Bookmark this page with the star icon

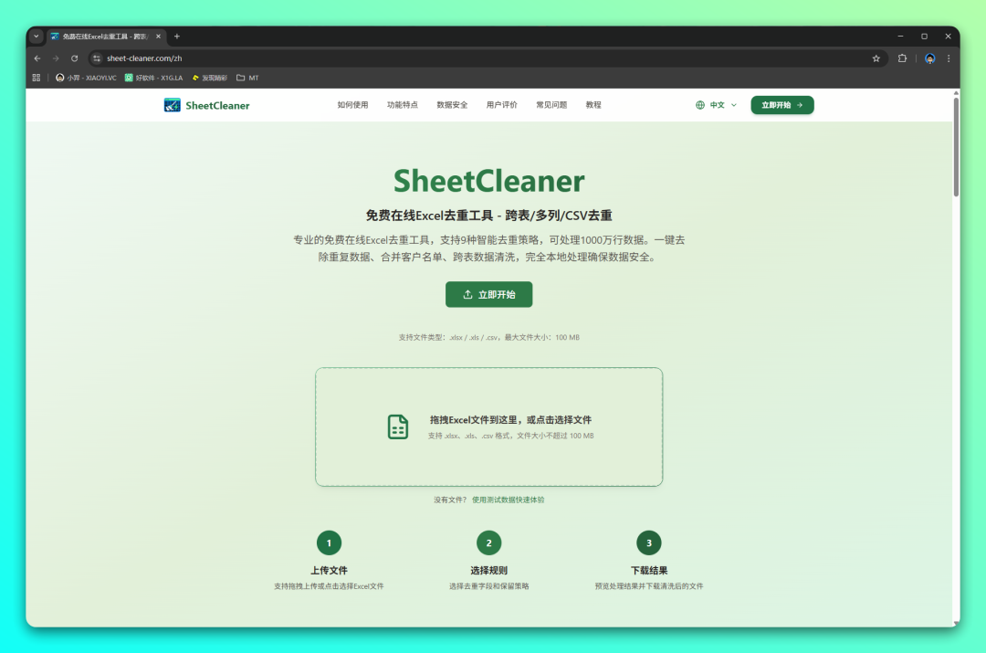[x=876, y=58]
